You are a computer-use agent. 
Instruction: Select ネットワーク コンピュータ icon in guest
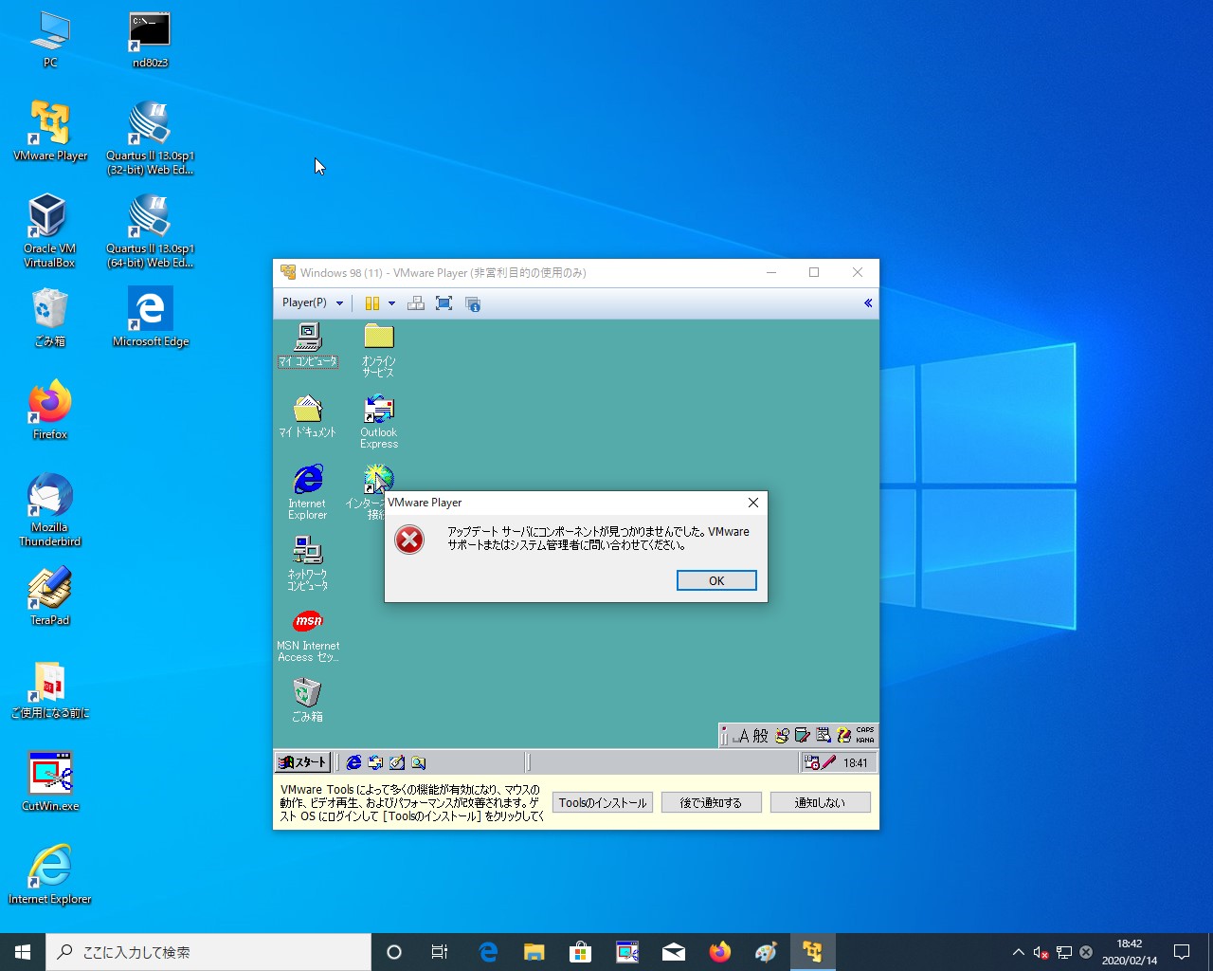coord(308,563)
